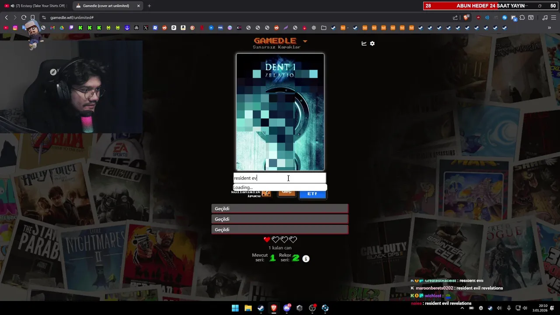Screen dimensions: 560x315
Task: Reload the current page
Action: pyautogui.click(x=24, y=17)
